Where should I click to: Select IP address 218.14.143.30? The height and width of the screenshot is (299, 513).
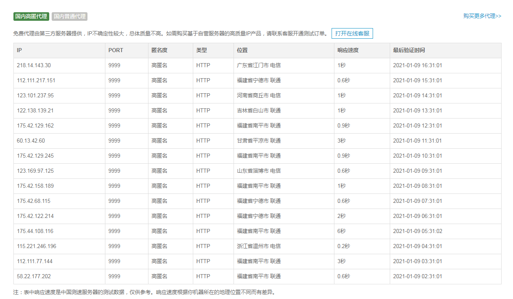pos(34,66)
